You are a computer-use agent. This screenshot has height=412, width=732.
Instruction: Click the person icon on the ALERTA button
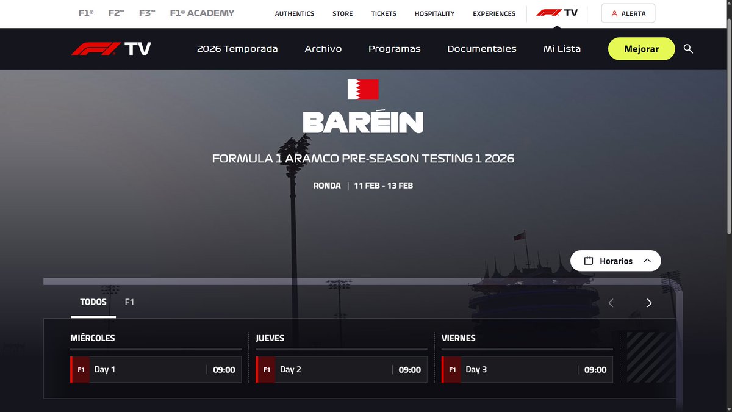(x=614, y=13)
